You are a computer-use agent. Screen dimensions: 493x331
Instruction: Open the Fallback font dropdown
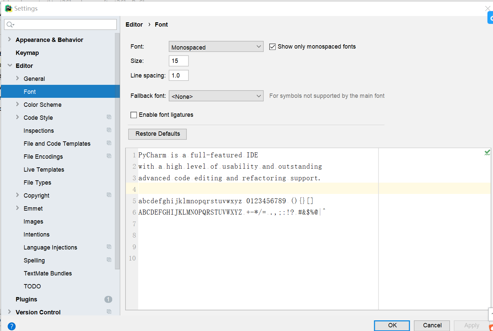coord(216,96)
